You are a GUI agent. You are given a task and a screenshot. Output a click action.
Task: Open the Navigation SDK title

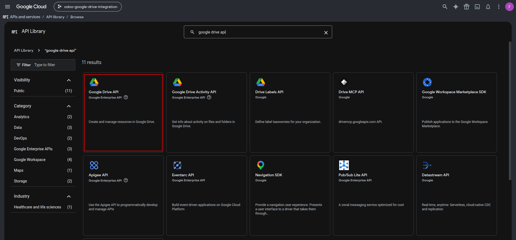[x=269, y=175]
